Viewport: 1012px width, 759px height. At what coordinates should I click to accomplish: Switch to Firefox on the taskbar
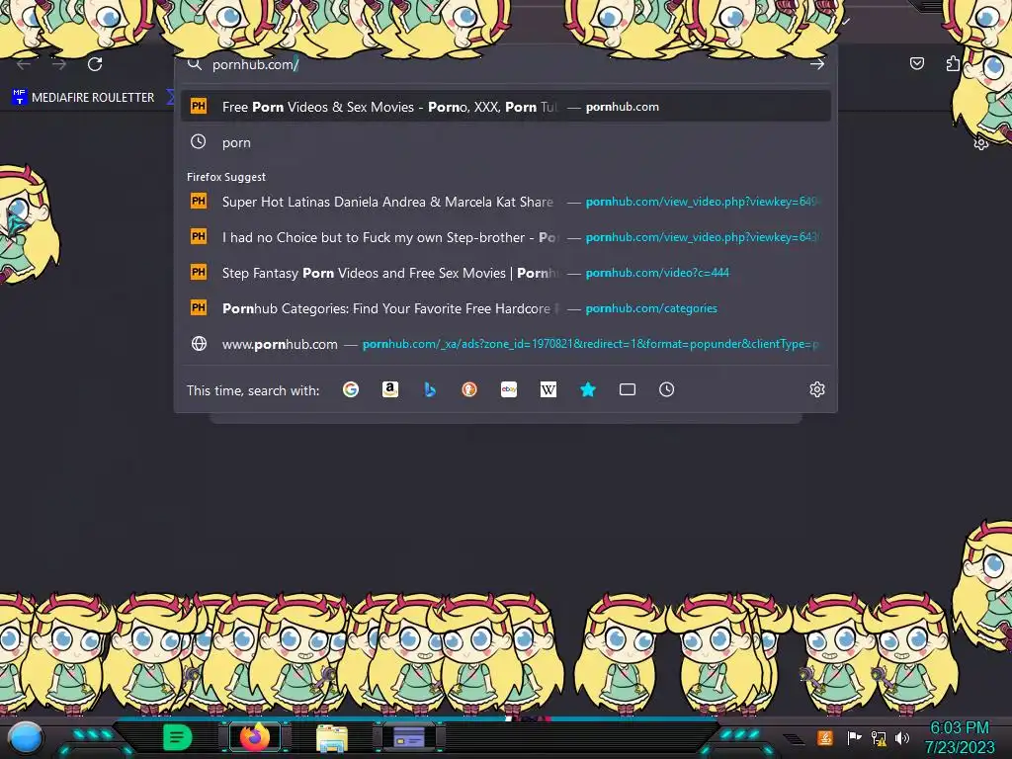[255, 737]
